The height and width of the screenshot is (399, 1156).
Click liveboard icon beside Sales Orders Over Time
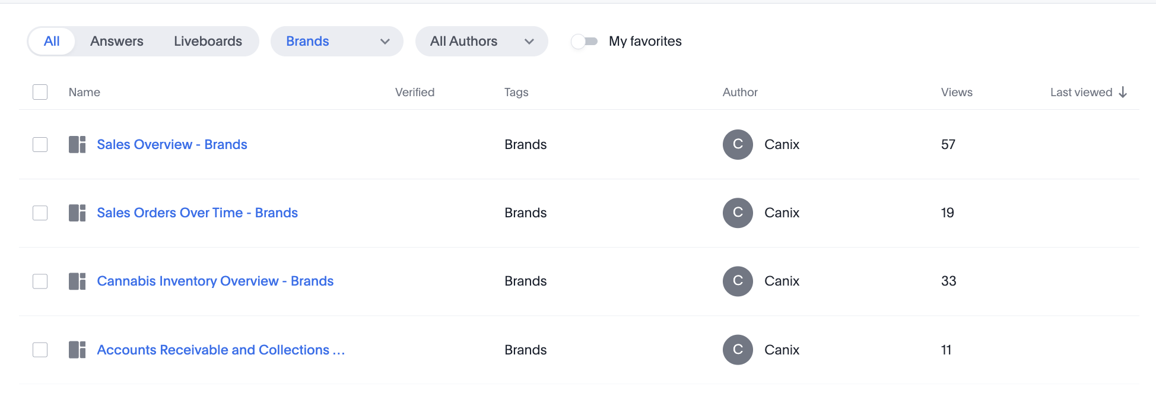pyautogui.click(x=77, y=213)
